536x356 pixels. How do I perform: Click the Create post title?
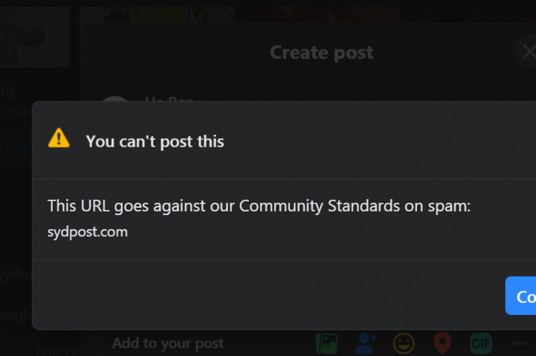coord(322,53)
